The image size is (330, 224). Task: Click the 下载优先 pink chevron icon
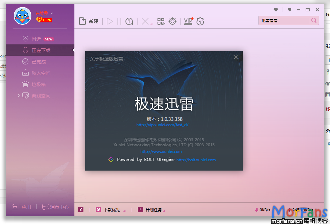(98, 210)
